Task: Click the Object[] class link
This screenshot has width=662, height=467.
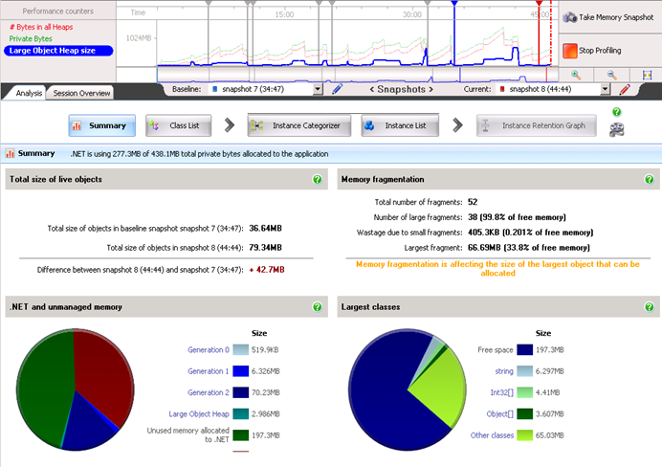Action: (x=500, y=414)
